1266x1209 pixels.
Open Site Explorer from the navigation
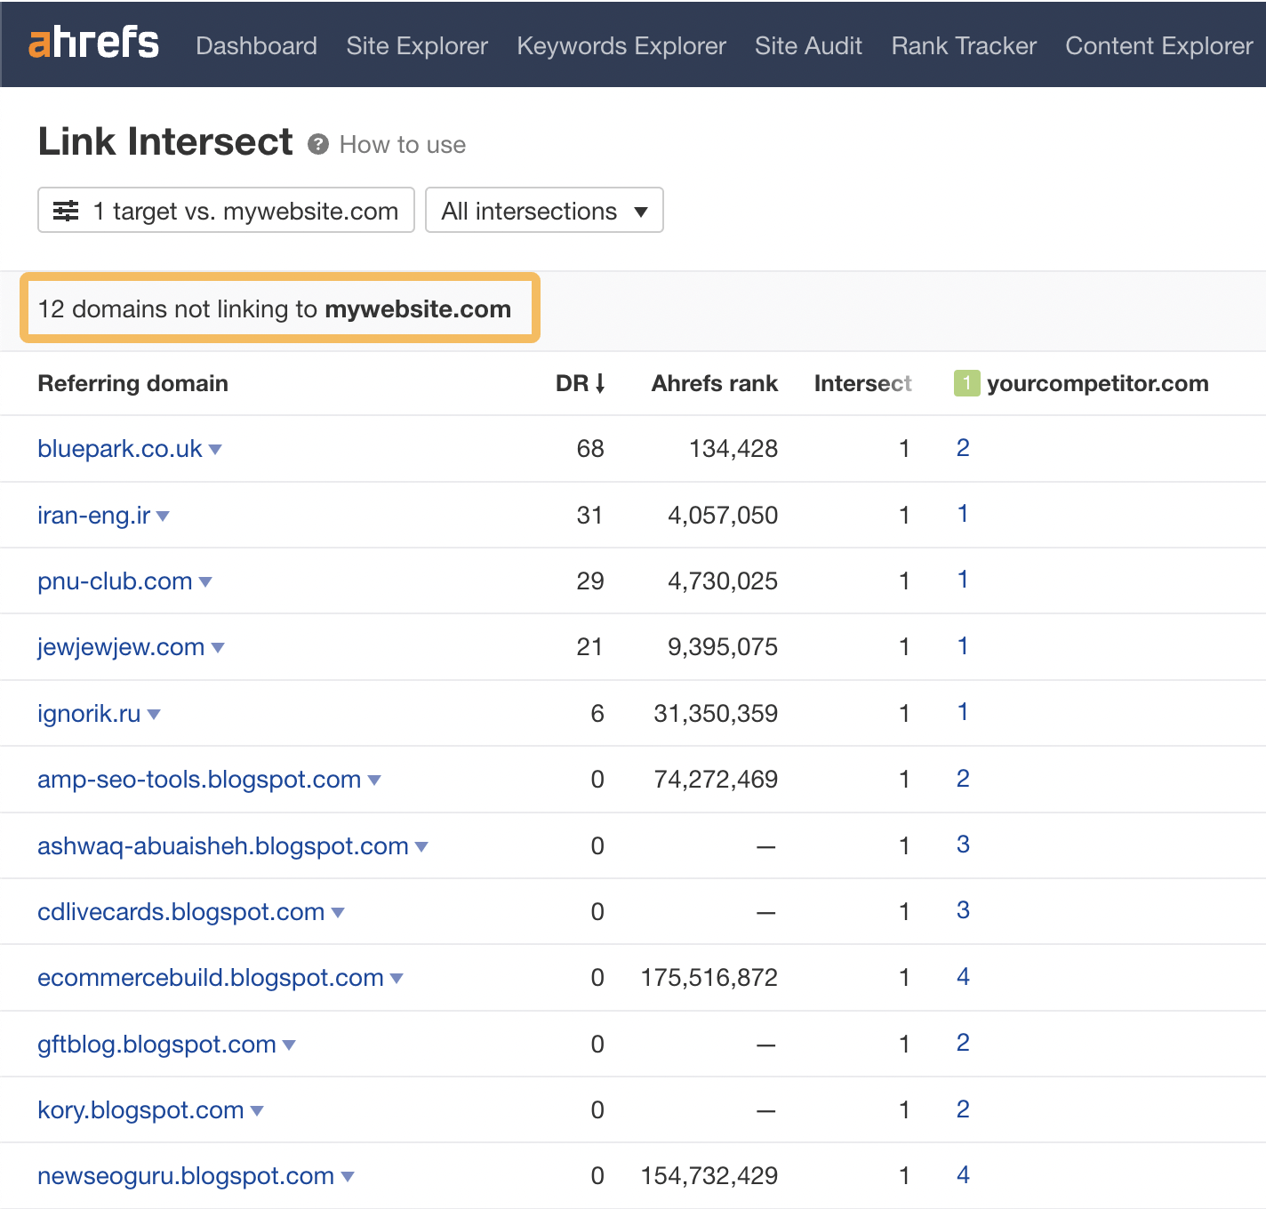pos(416,45)
